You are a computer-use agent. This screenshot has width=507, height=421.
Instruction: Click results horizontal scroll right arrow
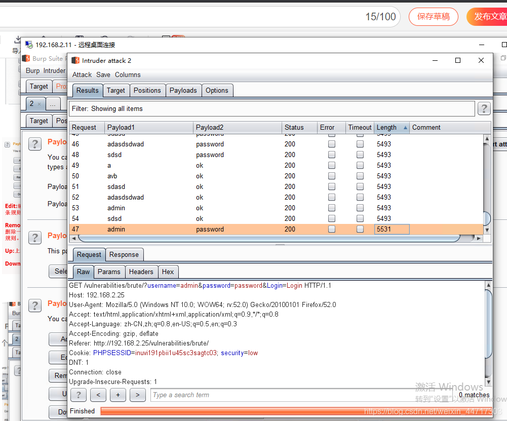479,238
